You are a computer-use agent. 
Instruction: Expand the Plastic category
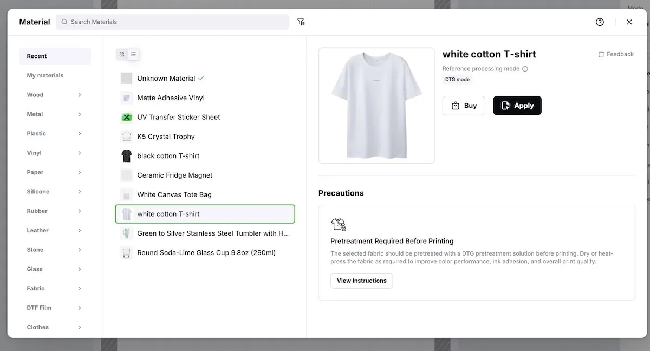pos(80,134)
